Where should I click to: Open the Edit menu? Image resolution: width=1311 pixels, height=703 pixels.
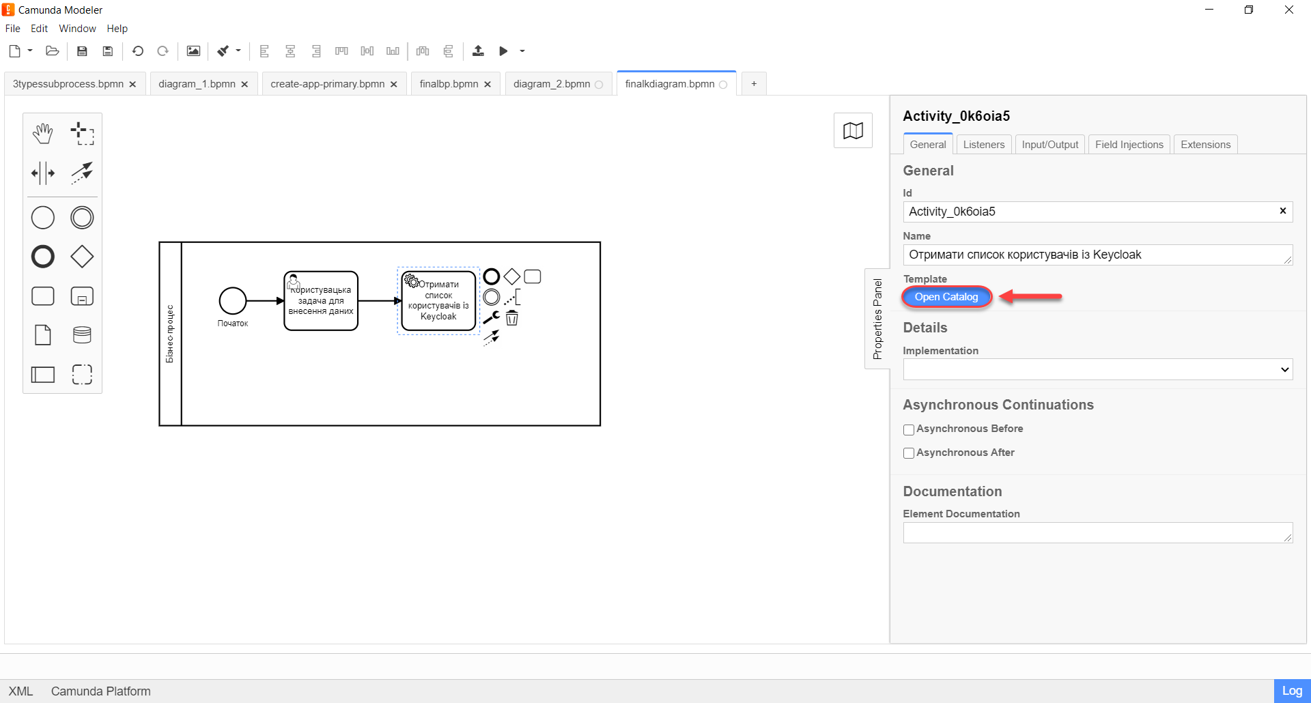(39, 29)
